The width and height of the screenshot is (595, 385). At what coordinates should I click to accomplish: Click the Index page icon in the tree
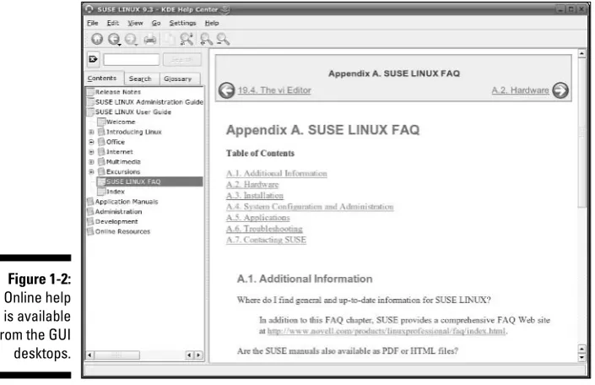(x=101, y=192)
